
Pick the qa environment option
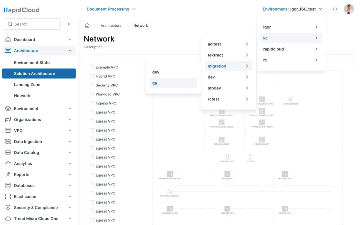pyautogui.click(x=173, y=83)
